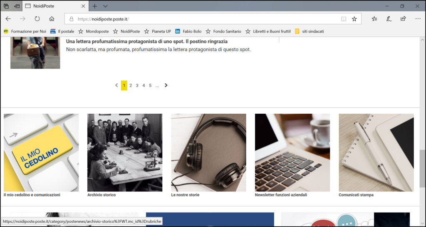Go back to the previous page
The width and height of the screenshot is (426, 227).
click(8, 19)
